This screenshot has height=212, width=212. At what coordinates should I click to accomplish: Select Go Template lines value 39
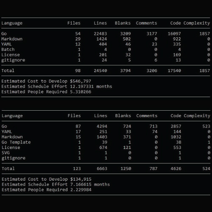105,142
